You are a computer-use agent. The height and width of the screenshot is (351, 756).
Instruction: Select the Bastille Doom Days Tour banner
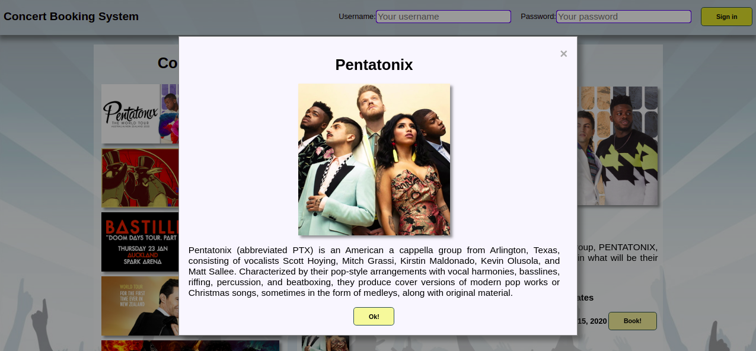140,242
